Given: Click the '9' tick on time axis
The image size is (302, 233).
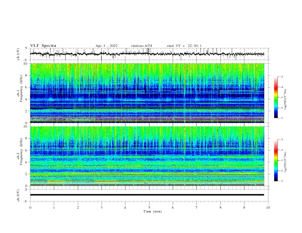Looking at the screenshot, I should click(x=244, y=207).
